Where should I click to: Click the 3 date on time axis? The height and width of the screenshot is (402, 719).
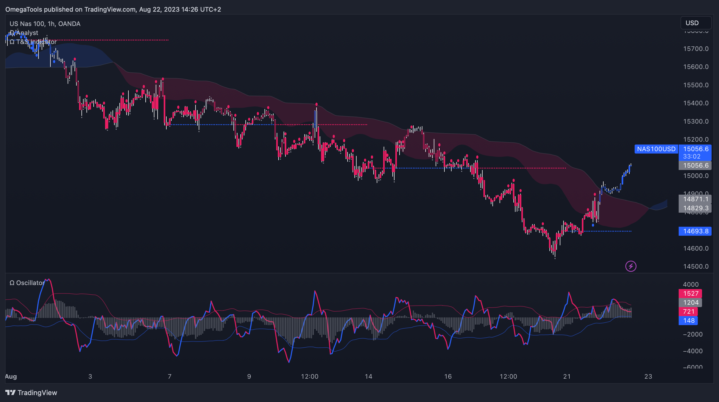pos(90,376)
